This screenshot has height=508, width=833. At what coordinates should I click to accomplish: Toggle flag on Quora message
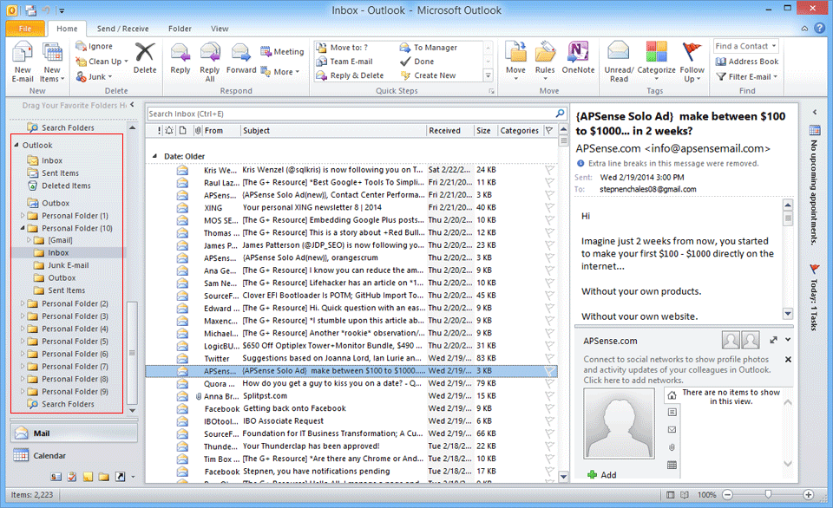click(x=549, y=383)
